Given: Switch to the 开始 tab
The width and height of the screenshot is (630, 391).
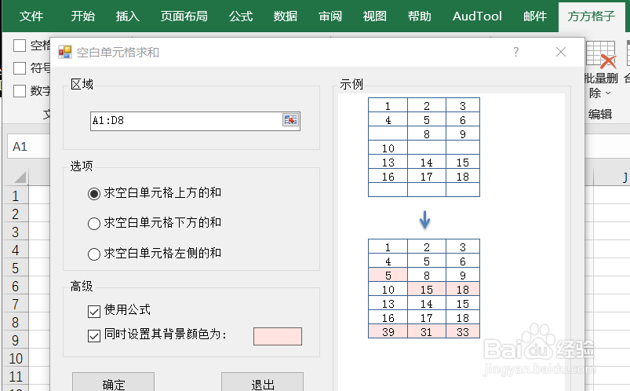Looking at the screenshot, I should pyautogui.click(x=82, y=16).
